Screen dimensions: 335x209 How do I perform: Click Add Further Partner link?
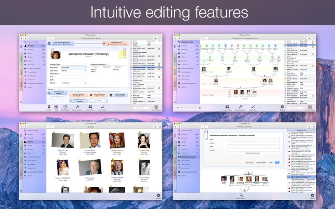[x=57, y=97]
